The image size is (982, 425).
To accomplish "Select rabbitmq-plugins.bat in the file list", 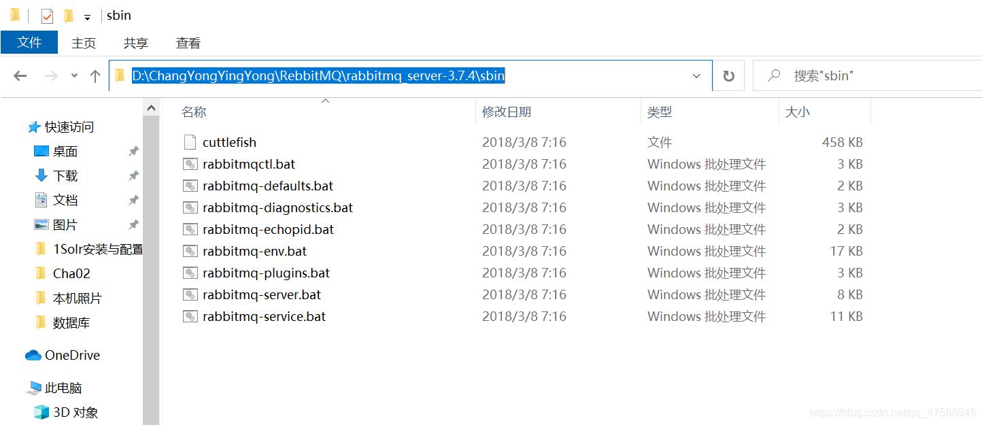I will (x=265, y=273).
